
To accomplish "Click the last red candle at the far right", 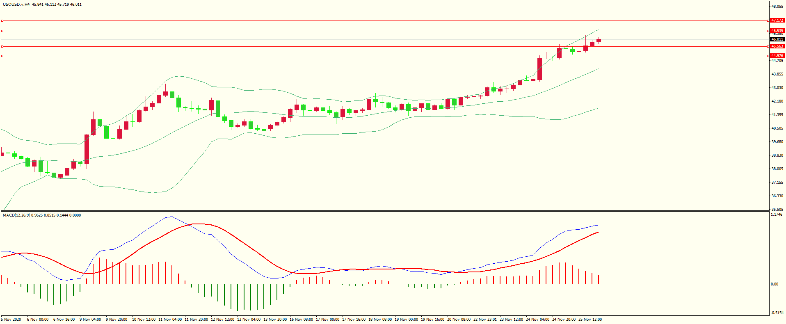I will pos(599,41).
